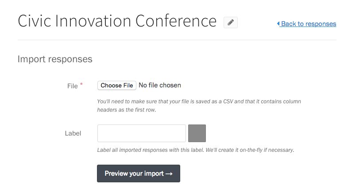Click the word Conference in the title

pyautogui.click(x=176, y=21)
